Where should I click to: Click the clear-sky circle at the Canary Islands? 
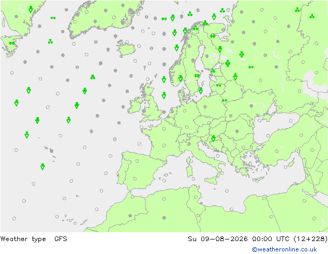coord(57,217)
